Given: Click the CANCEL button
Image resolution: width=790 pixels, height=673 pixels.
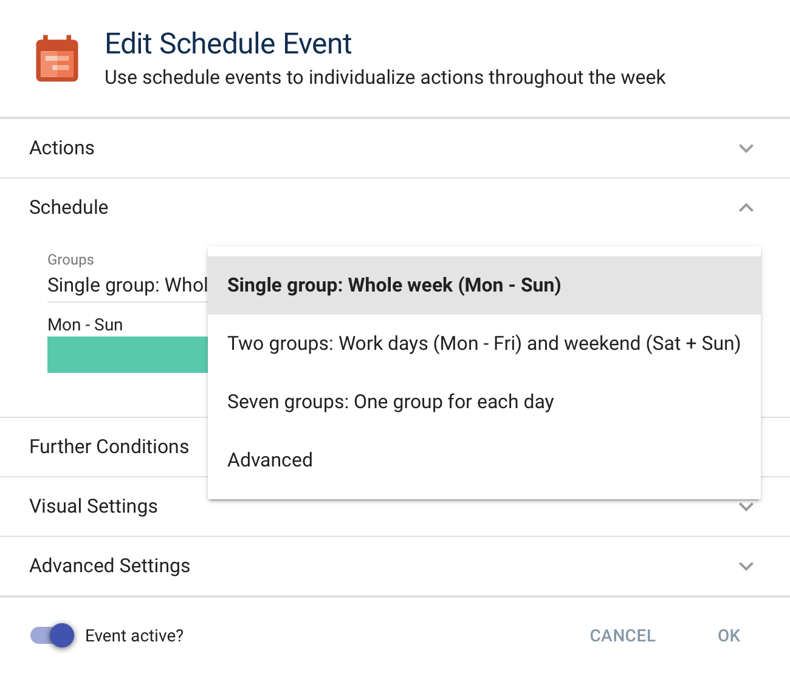Looking at the screenshot, I should [622, 635].
